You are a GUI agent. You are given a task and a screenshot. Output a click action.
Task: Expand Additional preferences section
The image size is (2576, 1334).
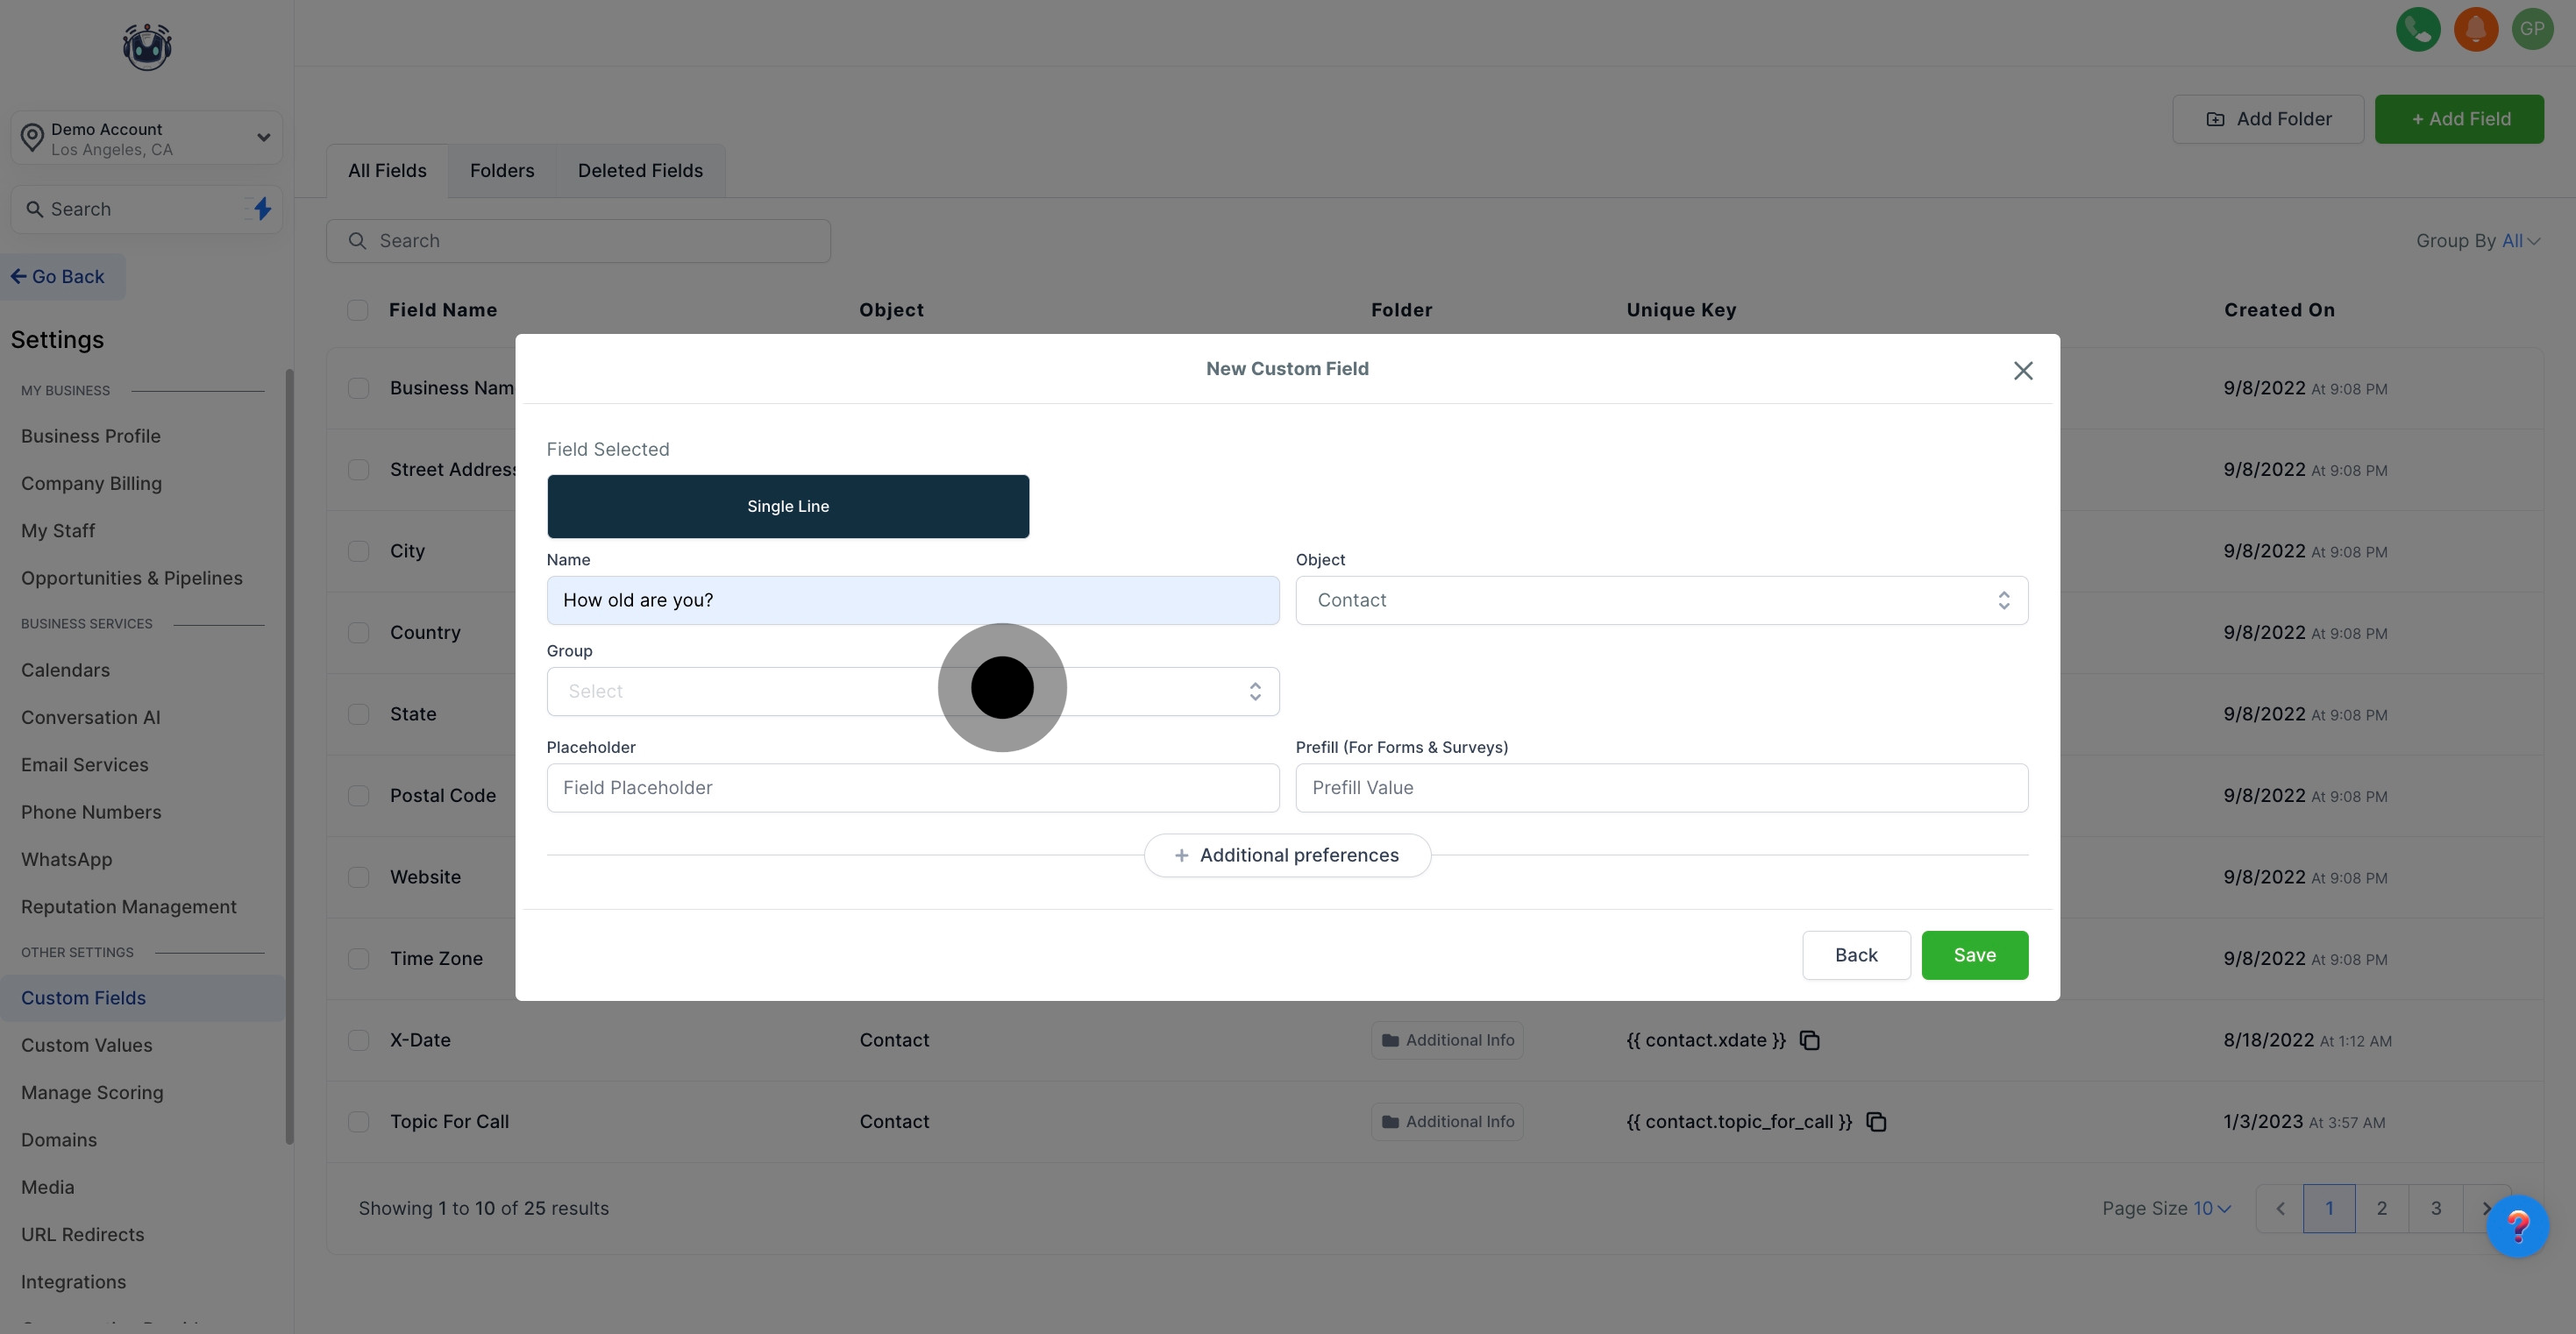[1287, 855]
